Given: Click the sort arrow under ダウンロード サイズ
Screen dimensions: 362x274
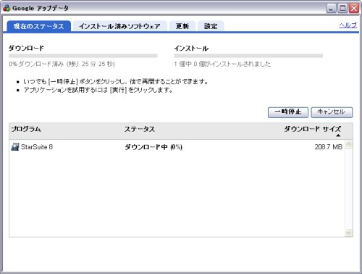Looking at the screenshot, I should point(338,136).
